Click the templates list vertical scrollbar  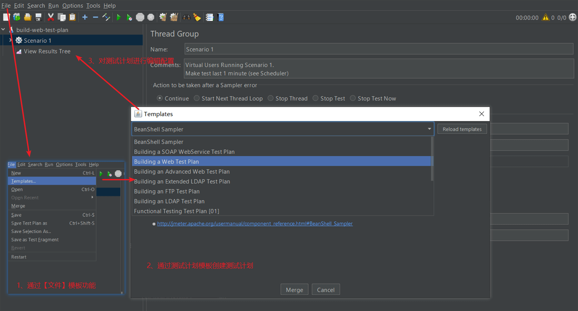coord(432,159)
